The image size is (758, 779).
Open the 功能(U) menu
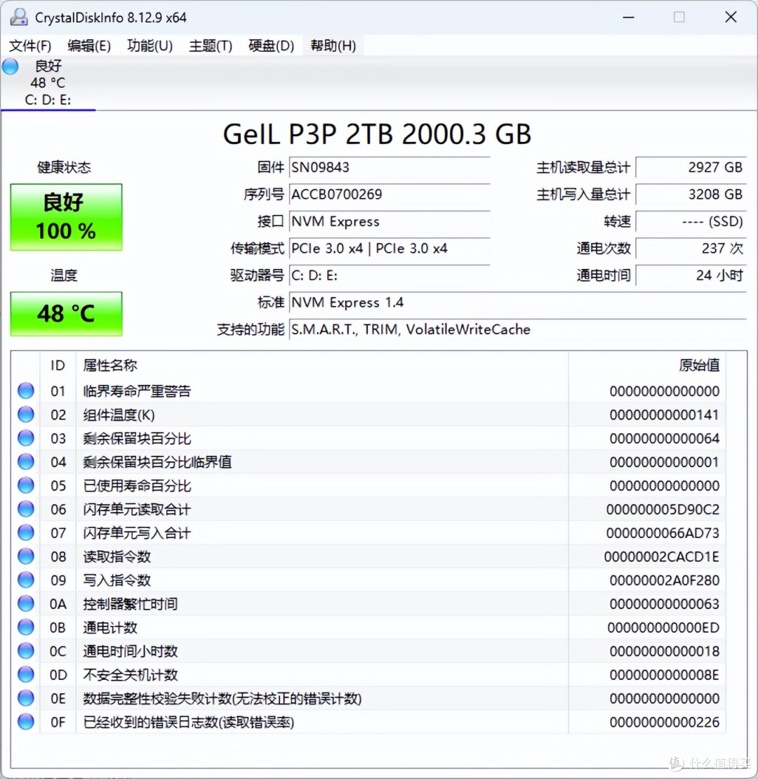149,46
